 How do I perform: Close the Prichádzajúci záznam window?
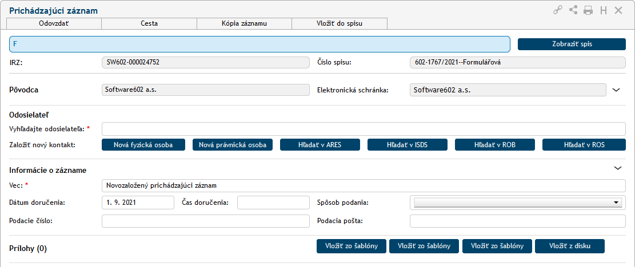pos(618,10)
